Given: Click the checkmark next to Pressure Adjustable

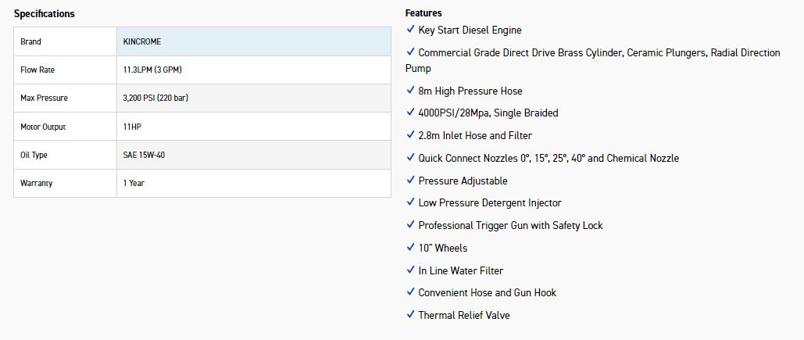Looking at the screenshot, I should tap(410, 181).
